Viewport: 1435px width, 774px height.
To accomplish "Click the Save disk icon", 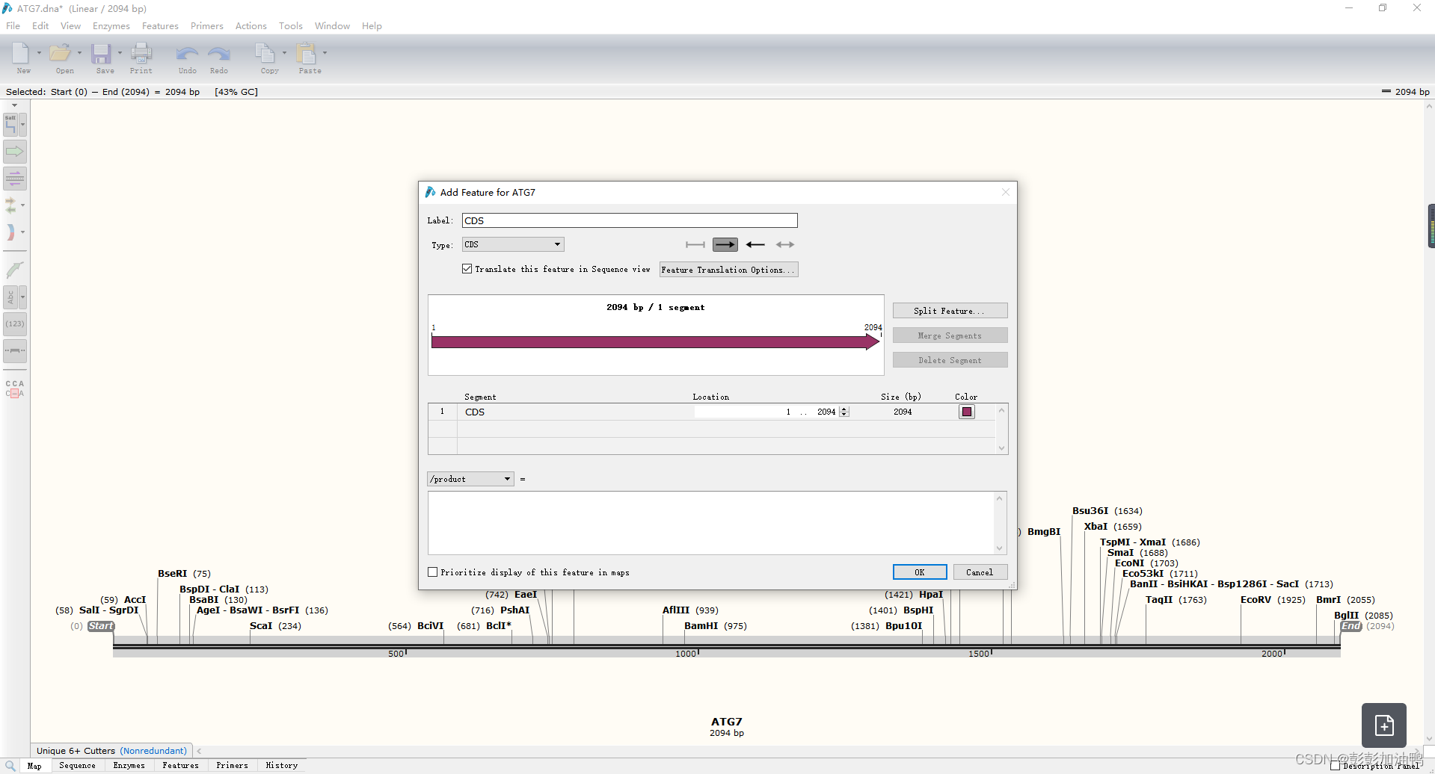I will 101,54.
